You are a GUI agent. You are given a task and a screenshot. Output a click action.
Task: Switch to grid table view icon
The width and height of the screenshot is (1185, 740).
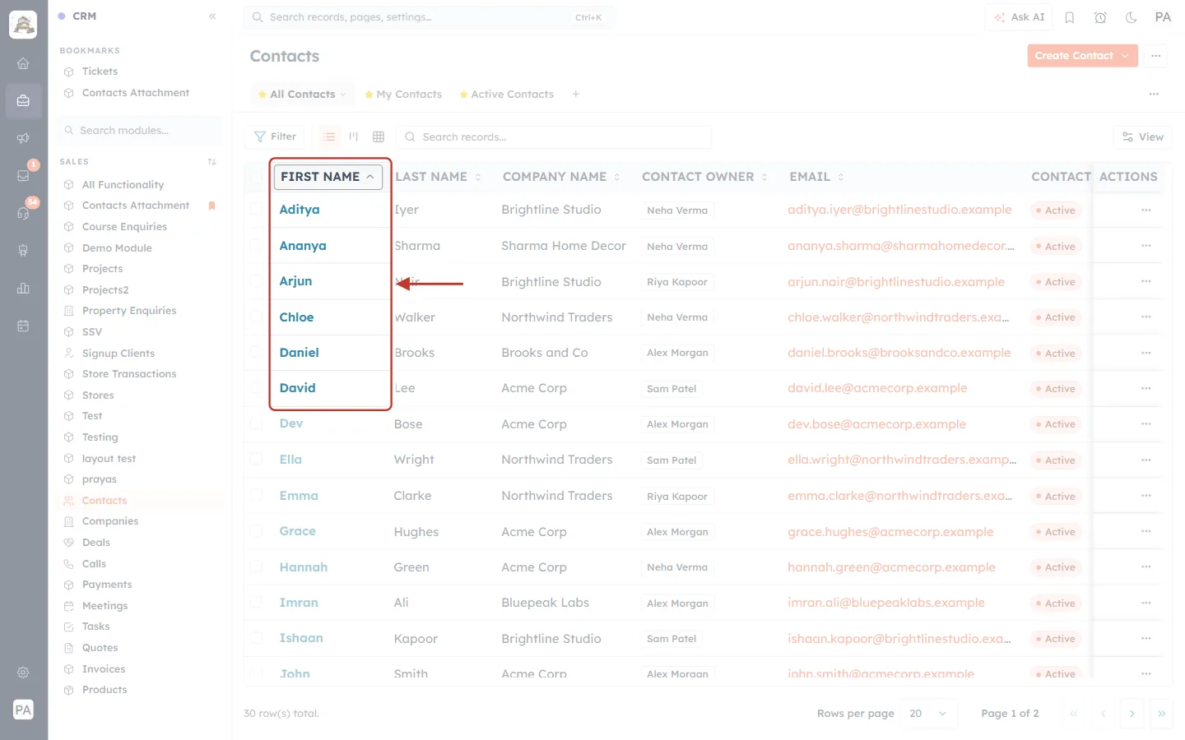click(x=379, y=136)
